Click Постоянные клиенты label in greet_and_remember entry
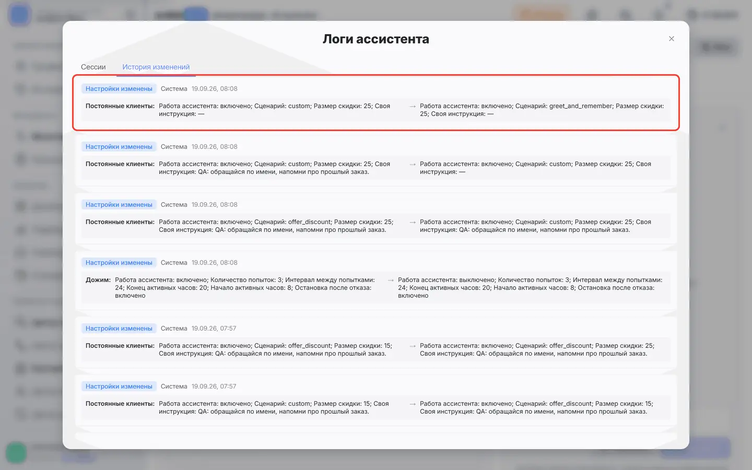The width and height of the screenshot is (752, 470). click(120, 106)
